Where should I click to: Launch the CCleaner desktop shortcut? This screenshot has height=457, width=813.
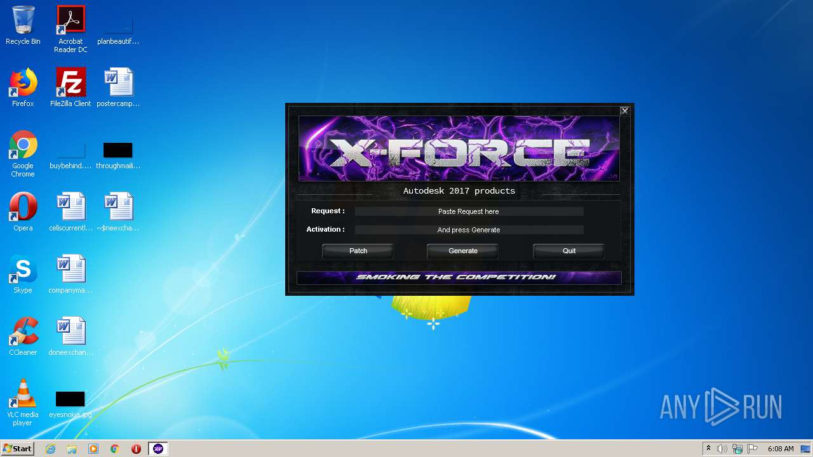23,336
